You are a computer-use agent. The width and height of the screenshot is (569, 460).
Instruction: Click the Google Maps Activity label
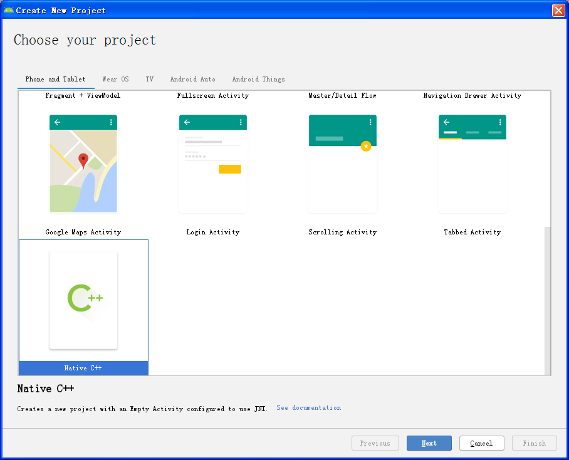pyautogui.click(x=83, y=232)
